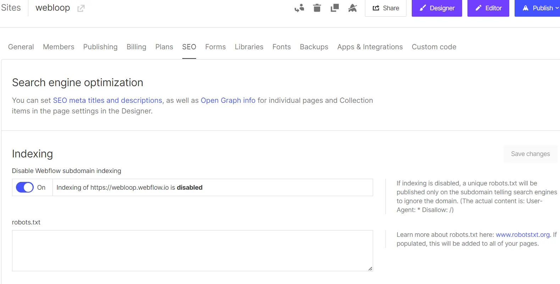The width and height of the screenshot is (560, 284).
Task: Select the SEO tab
Action: (189, 47)
